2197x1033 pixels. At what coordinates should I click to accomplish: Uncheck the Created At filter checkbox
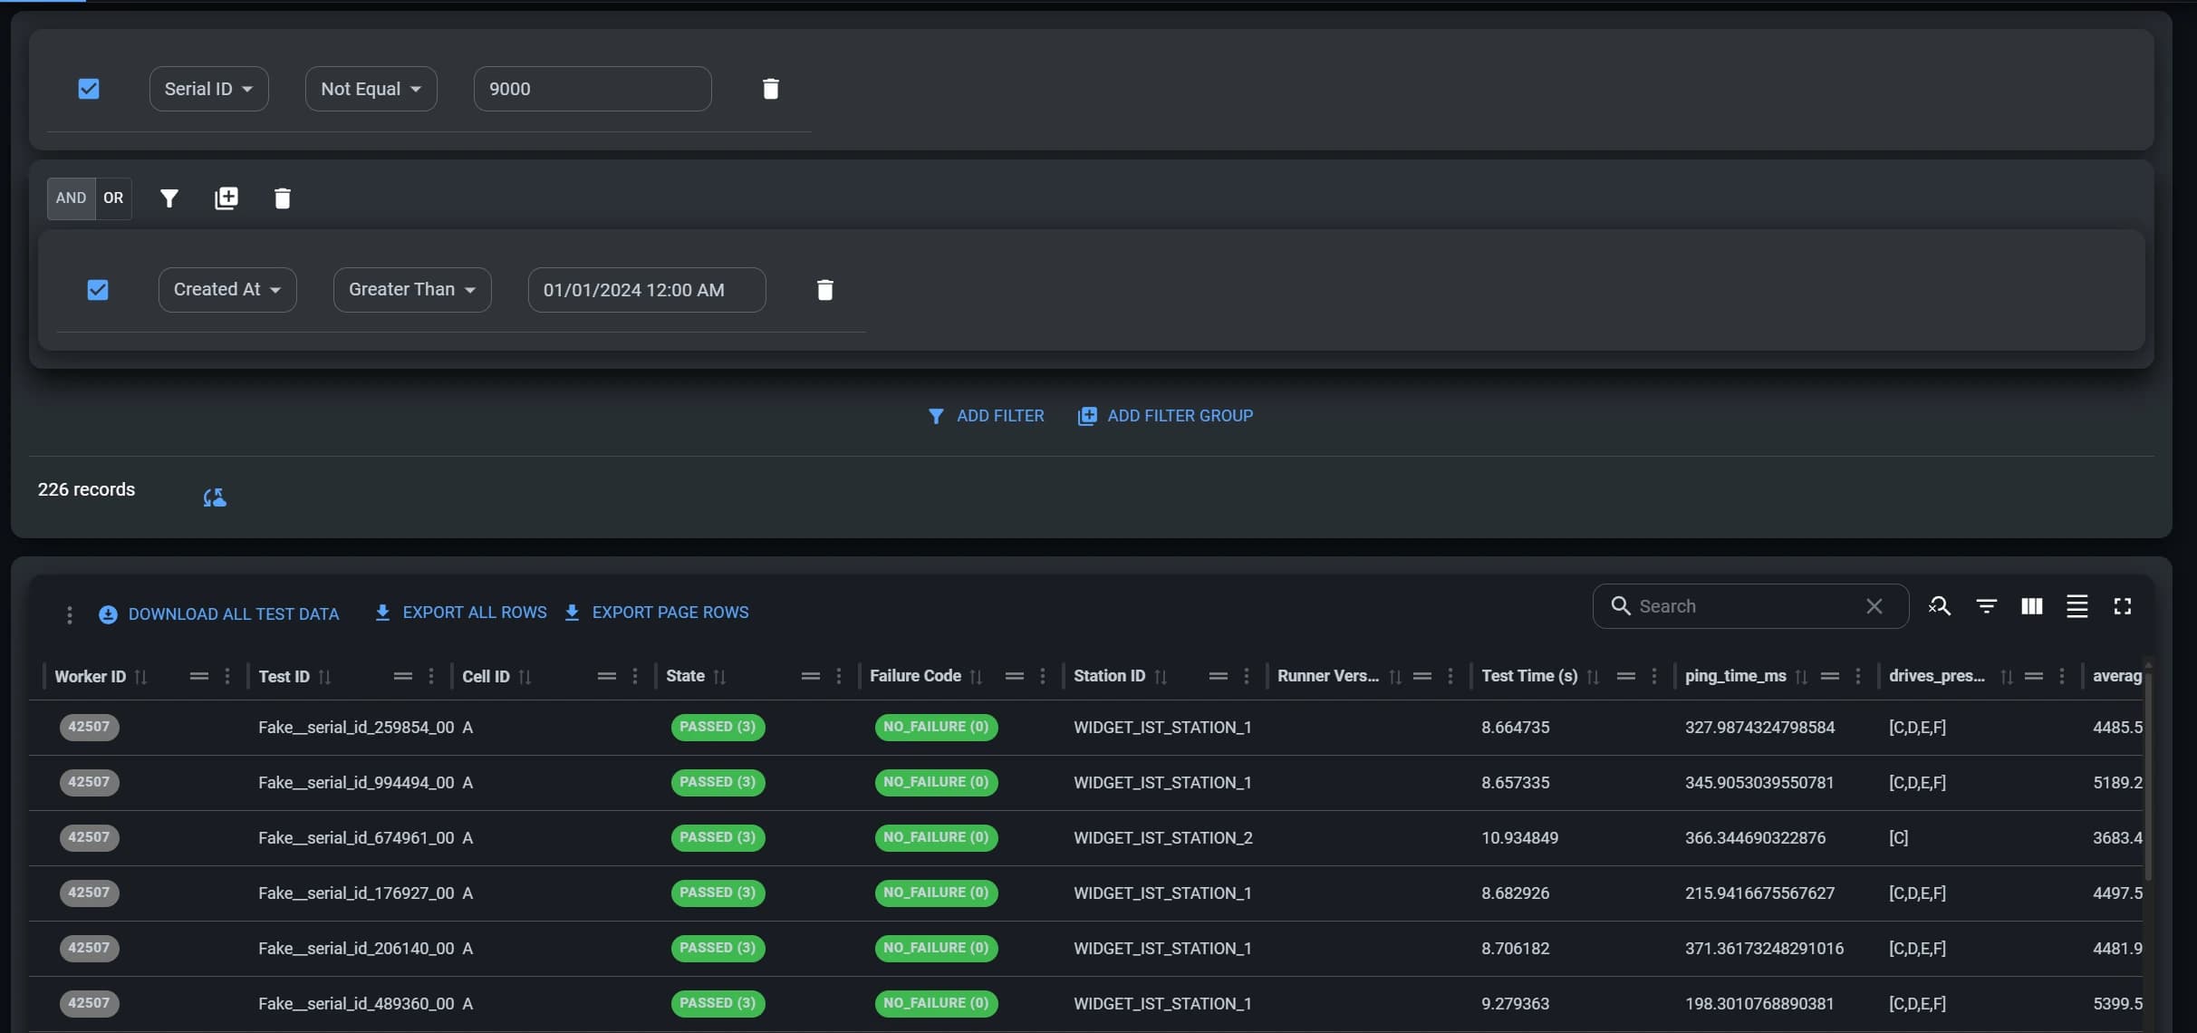(x=98, y=290)
